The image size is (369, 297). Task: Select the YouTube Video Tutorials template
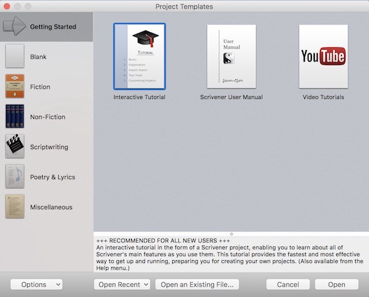tap(323, 56)
